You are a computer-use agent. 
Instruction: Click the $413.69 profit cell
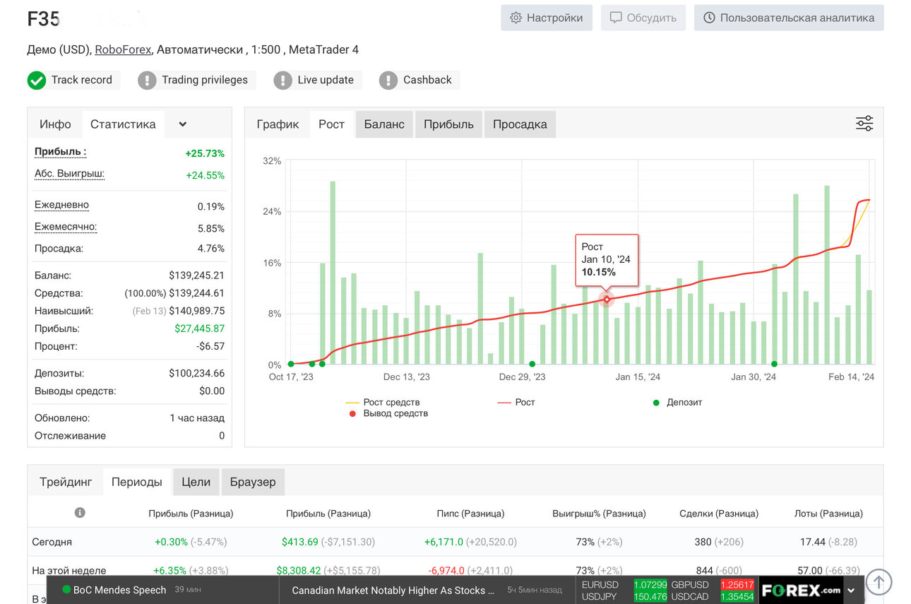point(328,542)
